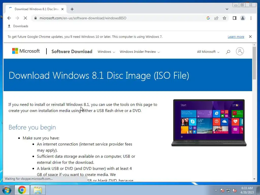Expand the All Microsoft menu
This screenshot has width=260, height=195.
(208, 52)
